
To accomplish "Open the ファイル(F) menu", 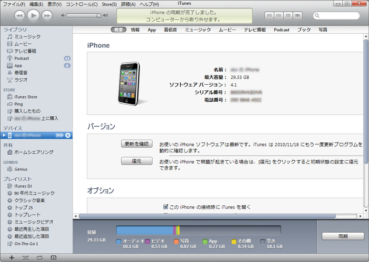I will [x=14, y=4].
